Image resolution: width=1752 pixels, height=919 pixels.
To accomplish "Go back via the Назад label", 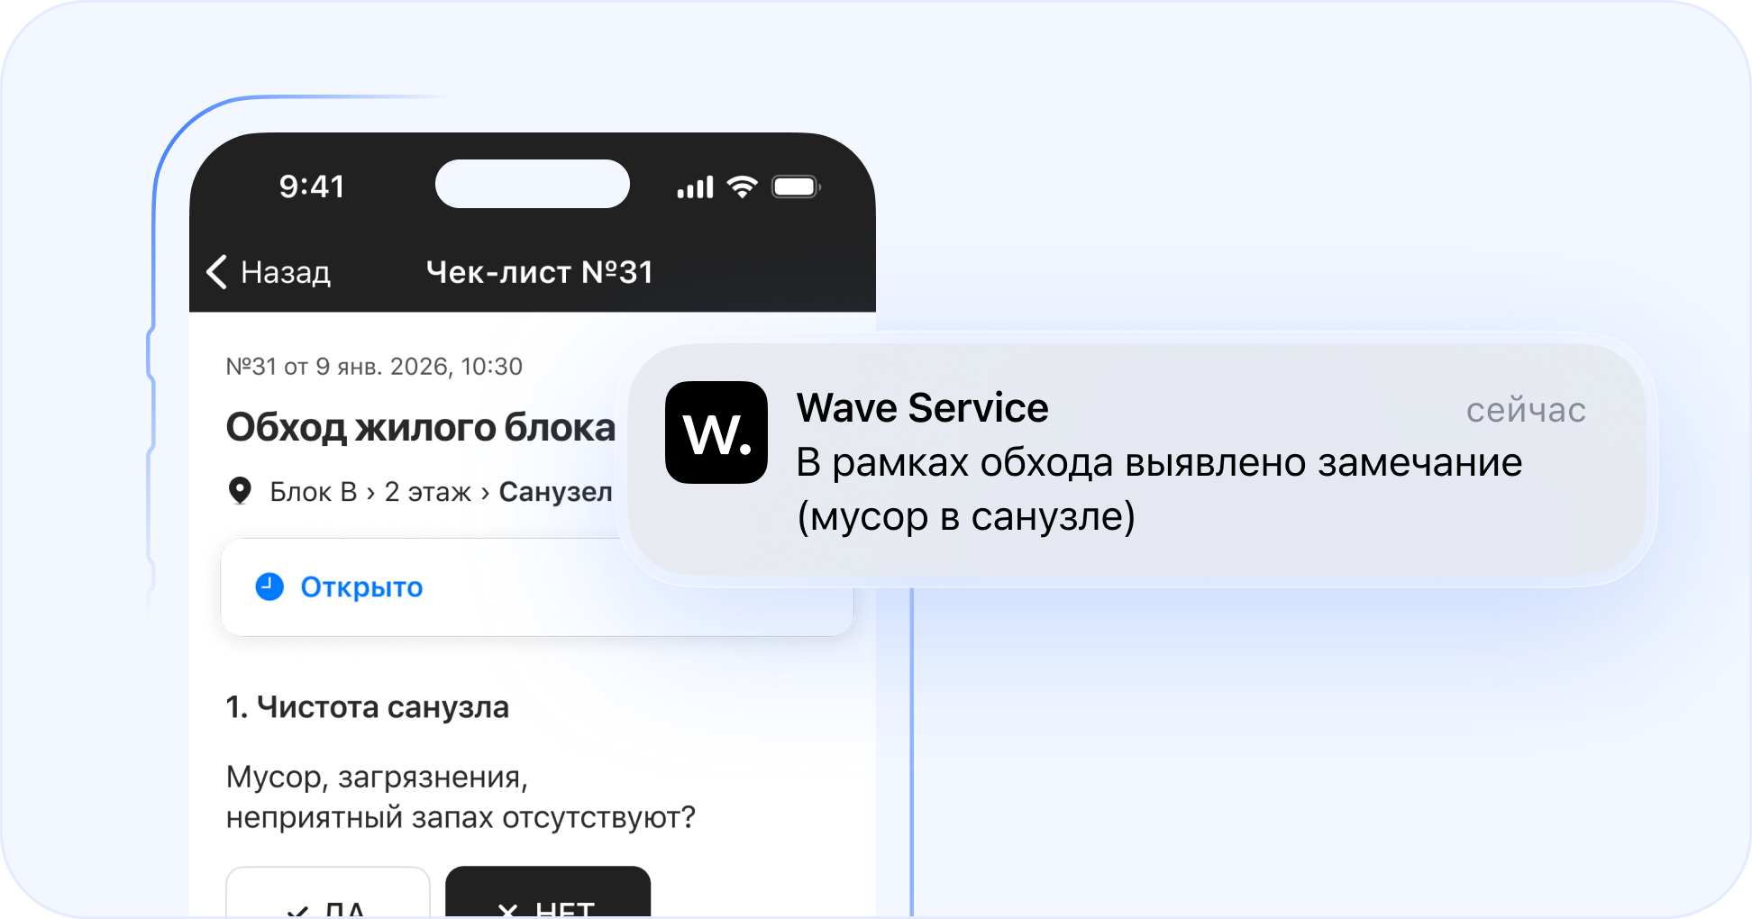I will 286,272.
